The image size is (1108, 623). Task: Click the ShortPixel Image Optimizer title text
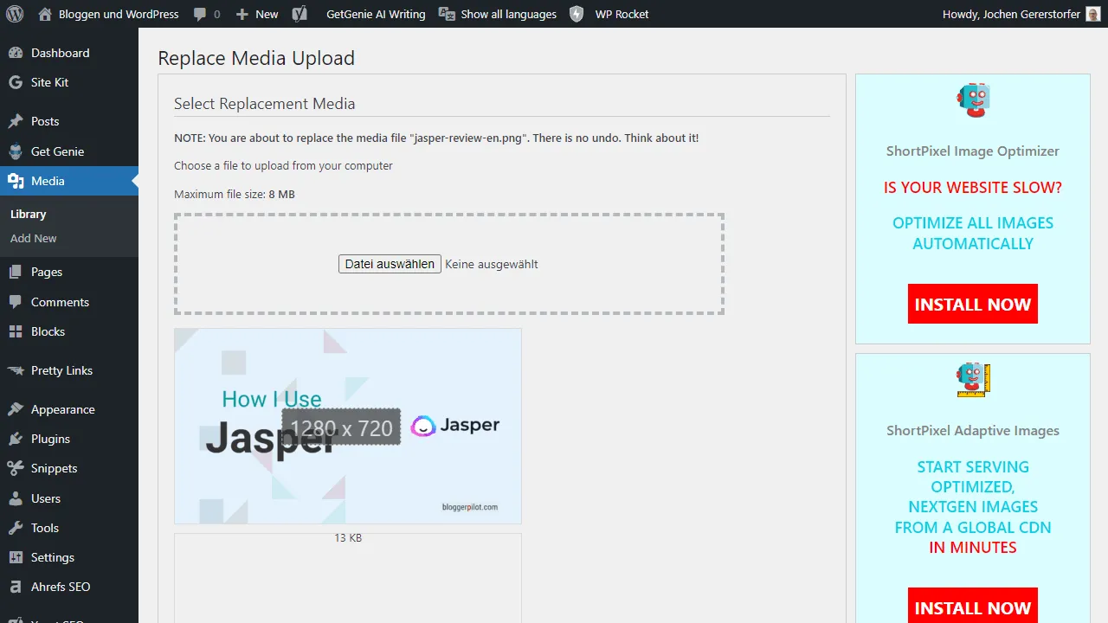tap(973, 151)
